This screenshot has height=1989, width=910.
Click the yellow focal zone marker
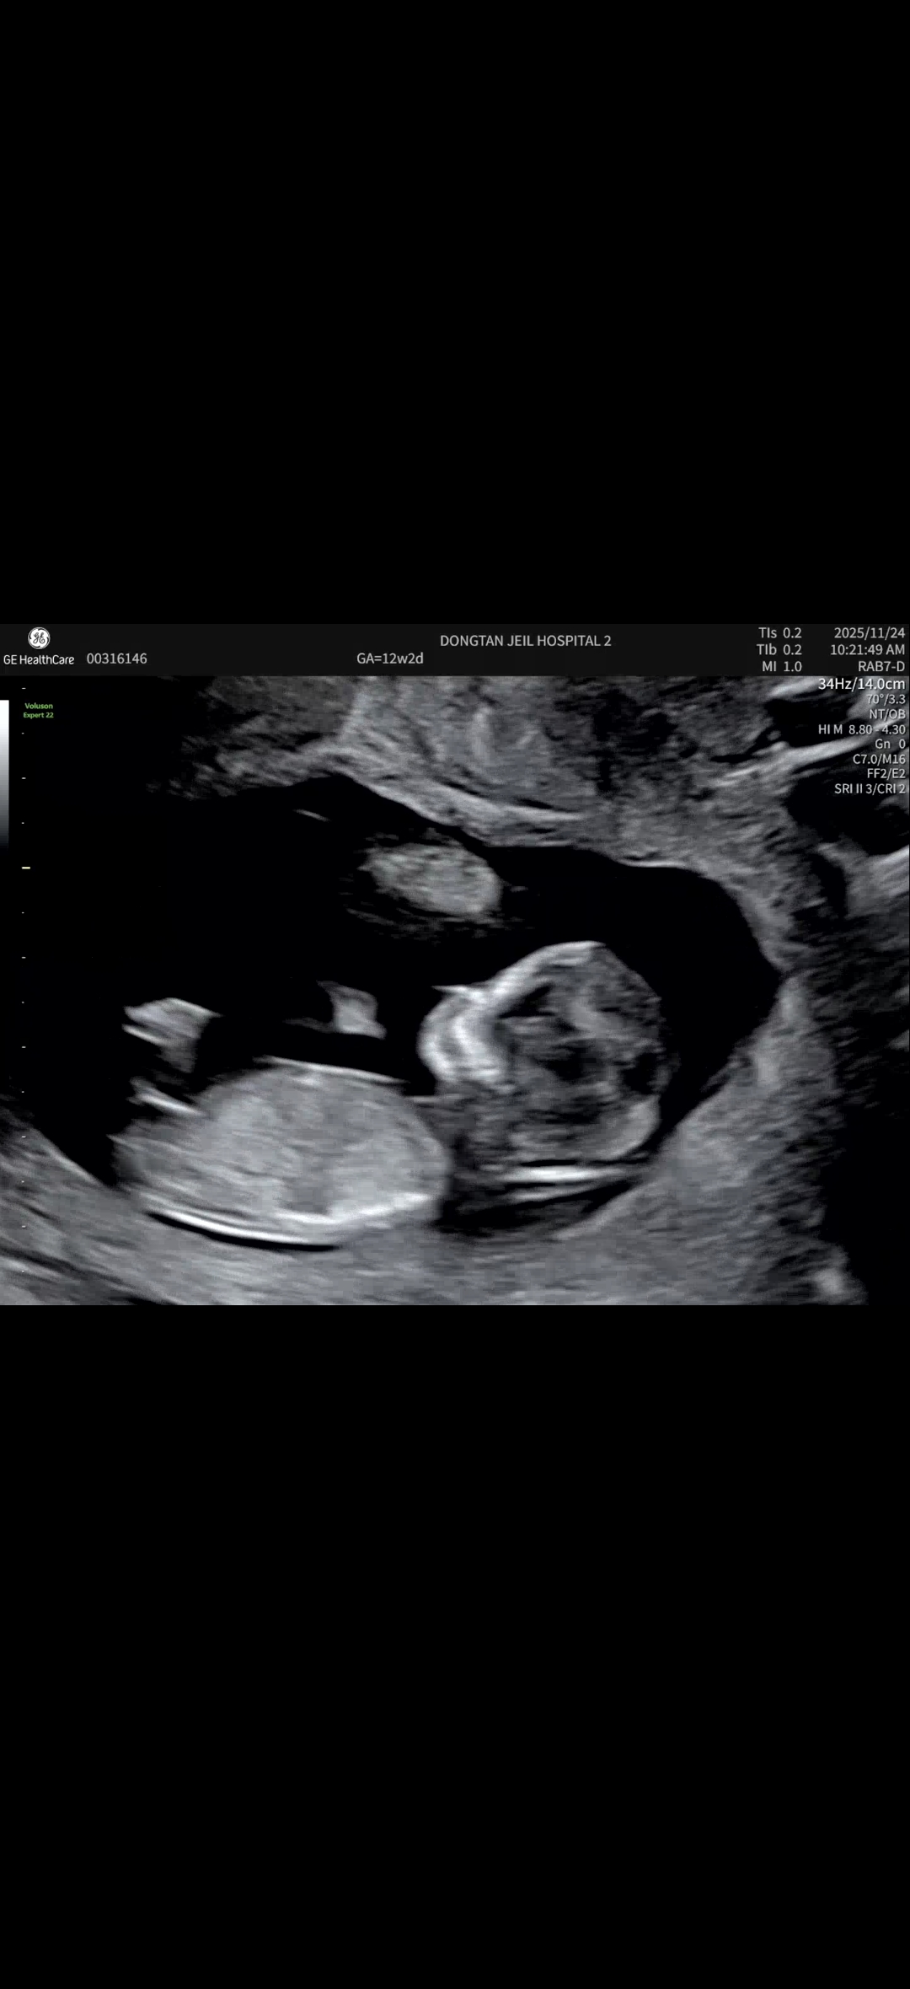(26, 867)
